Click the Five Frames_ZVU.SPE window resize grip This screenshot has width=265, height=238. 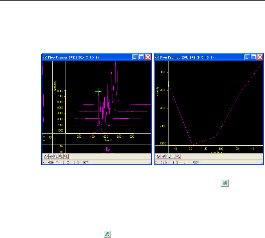[262, 163]
